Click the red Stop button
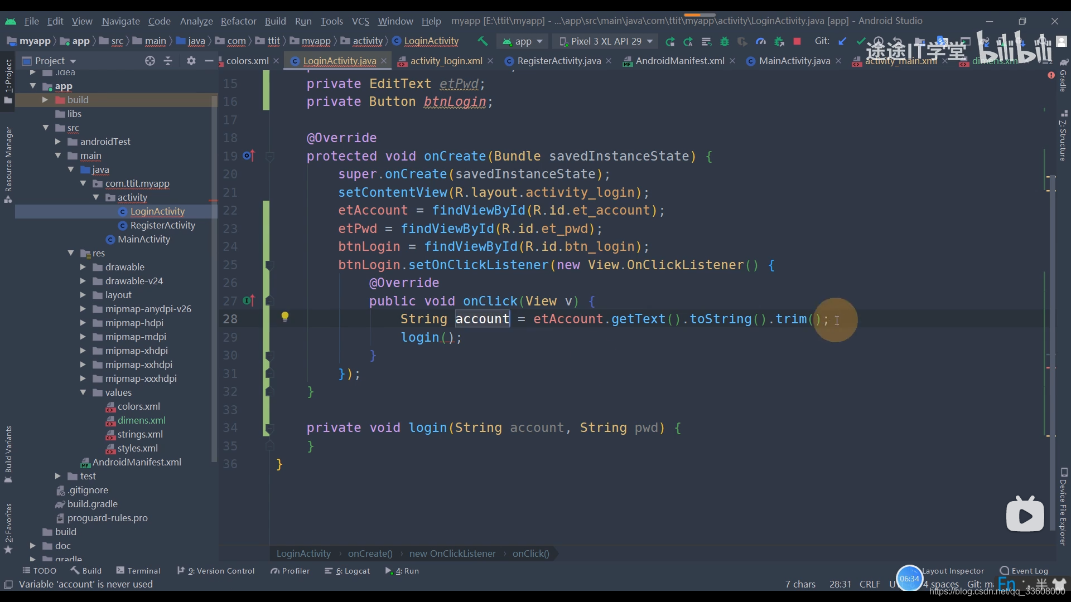 [x=797, y=41]
